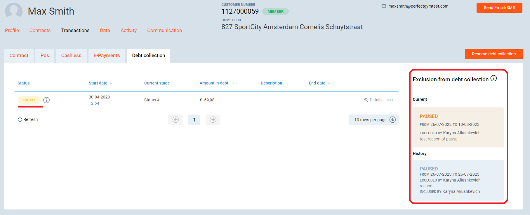
Task: Open the E-Payments sub-tab
Action: 107,55
